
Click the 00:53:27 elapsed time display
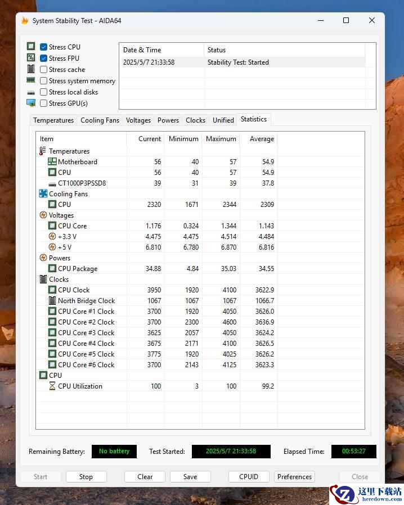[x=353, y=451]
